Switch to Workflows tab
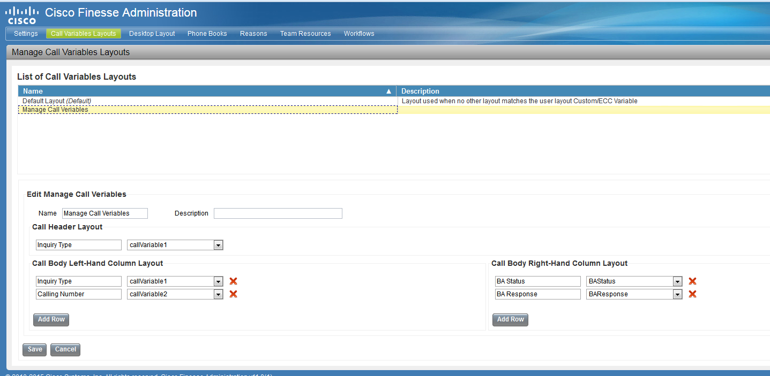This screenshot has height=376, width=770. tap(359, 34)
